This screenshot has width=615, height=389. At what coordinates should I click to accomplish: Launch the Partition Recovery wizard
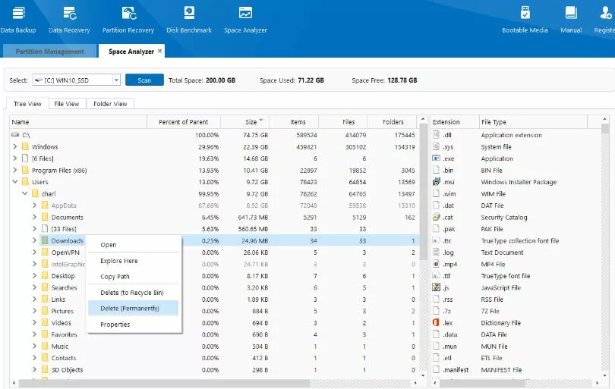[x=128, y=20]
